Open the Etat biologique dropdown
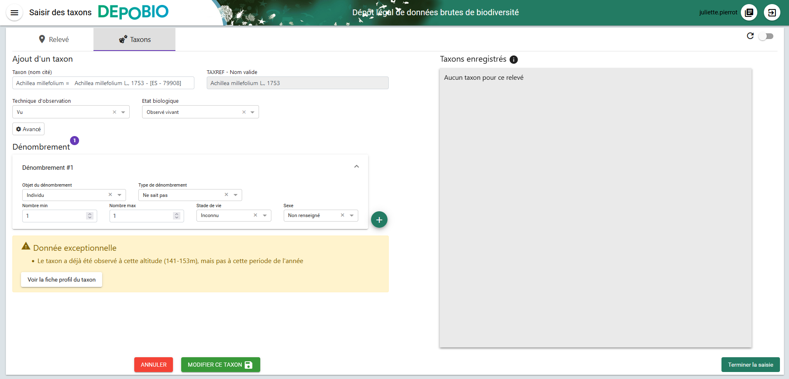789x379 pixels. [252, 112]
